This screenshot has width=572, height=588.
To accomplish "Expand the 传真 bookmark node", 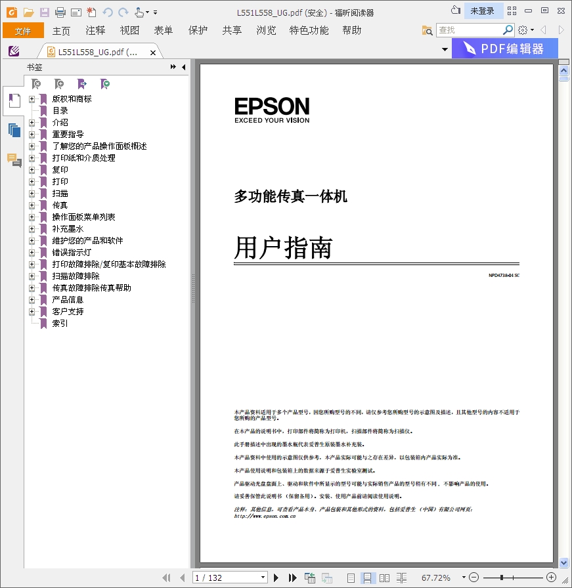I will [32, 205].
